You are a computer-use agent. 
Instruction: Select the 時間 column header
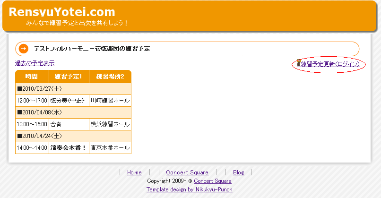32,77
